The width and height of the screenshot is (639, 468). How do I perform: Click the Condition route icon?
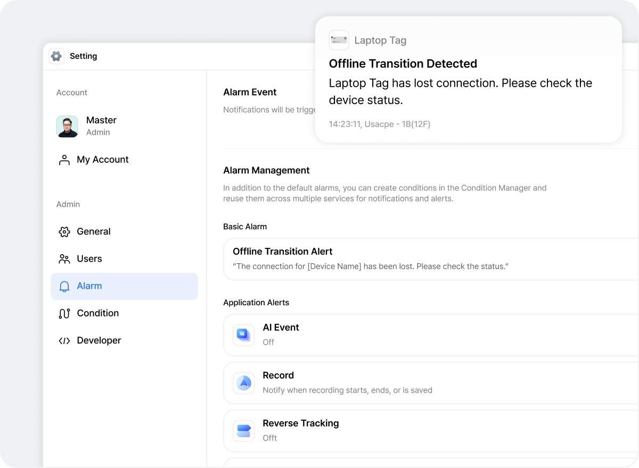pyautogui.click(x=64, y=314)
